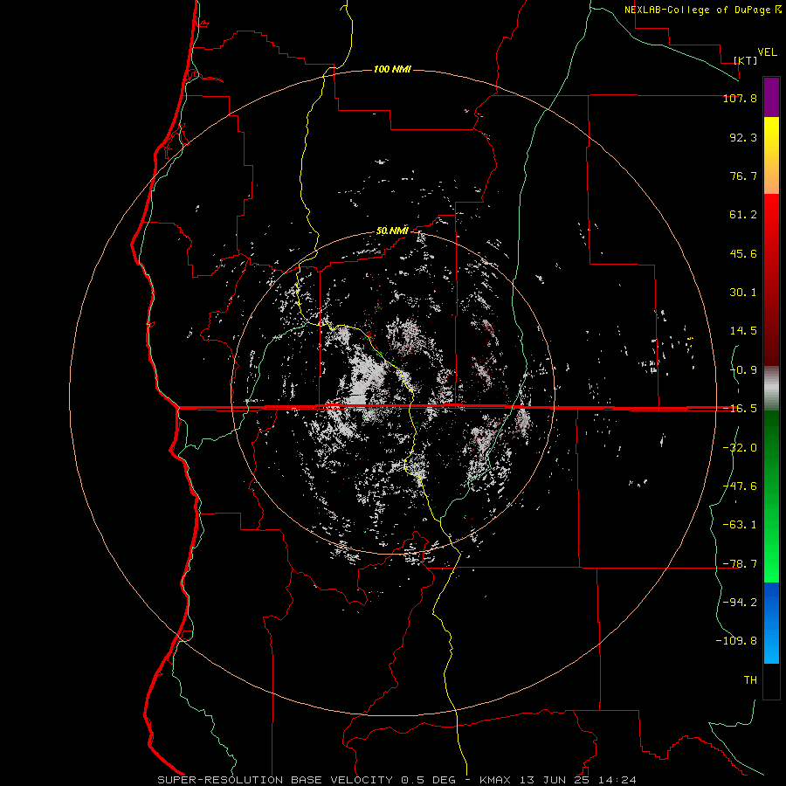
Task: Click the 14.5 velocity scale value
Action: tap(743, 331)
